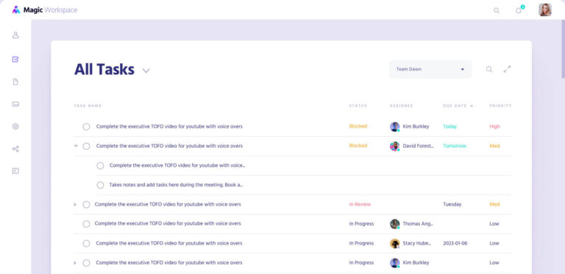This screenshot has height=274, width=565.
Task: Click the 'Today' due date
Action: pyautogui.click(x=449, y=126)
